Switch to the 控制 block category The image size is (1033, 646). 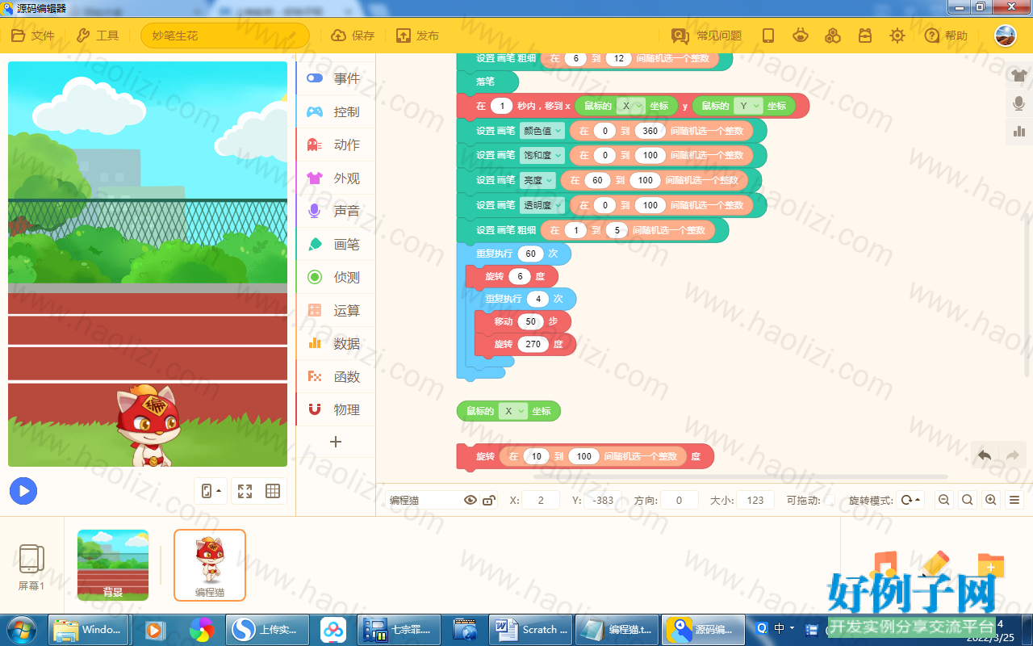coord(337,111)
